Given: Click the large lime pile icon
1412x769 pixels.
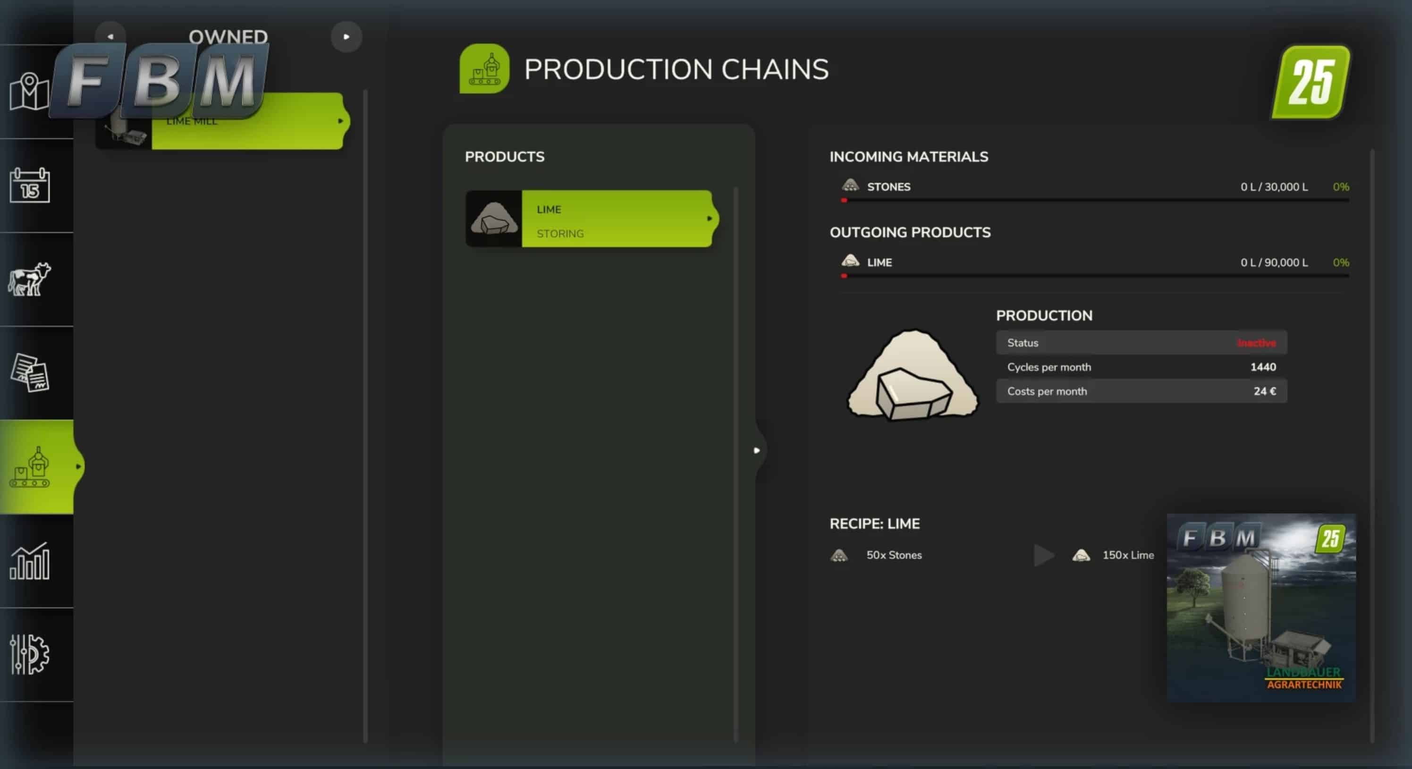Looking at the screenshot, I should click(x=912, y=375).
